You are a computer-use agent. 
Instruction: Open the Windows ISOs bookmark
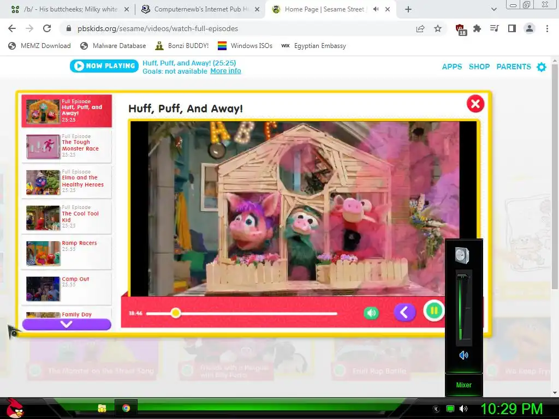click(245, 46)
